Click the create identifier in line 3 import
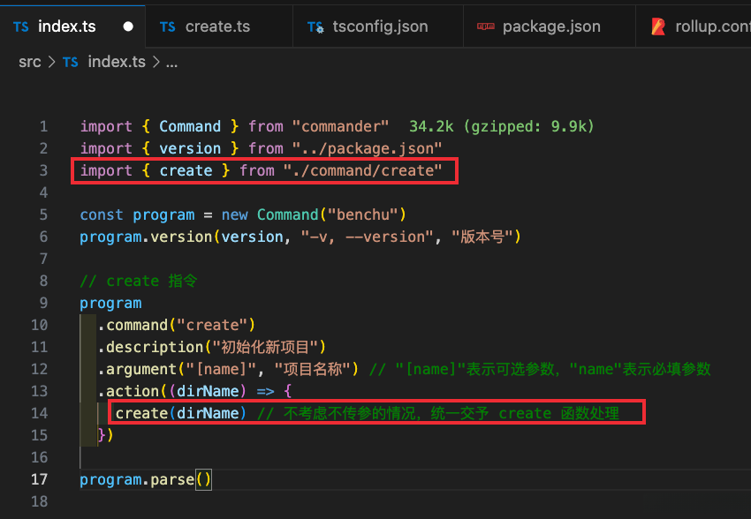The width and height of the screenshot is (751, 519). (186, 170)
